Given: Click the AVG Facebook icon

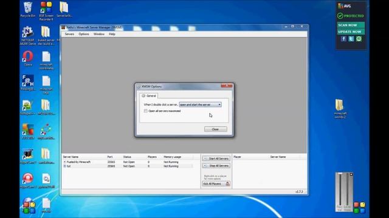Looking at the screenshot, I should [x=343, y=39].
